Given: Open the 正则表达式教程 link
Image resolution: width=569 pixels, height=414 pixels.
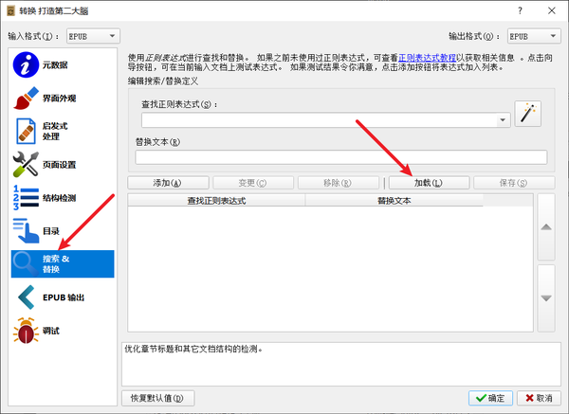Looking at the screenshot, I should [x=427, y=58].
